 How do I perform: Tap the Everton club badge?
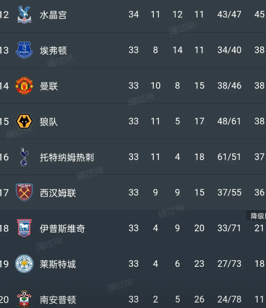24,50
